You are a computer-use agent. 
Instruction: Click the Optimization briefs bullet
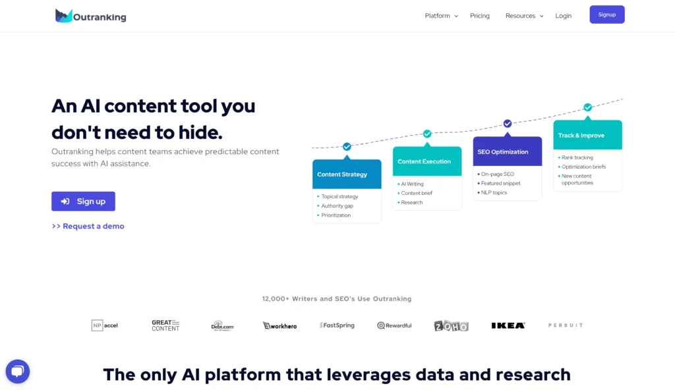[583, 167]
